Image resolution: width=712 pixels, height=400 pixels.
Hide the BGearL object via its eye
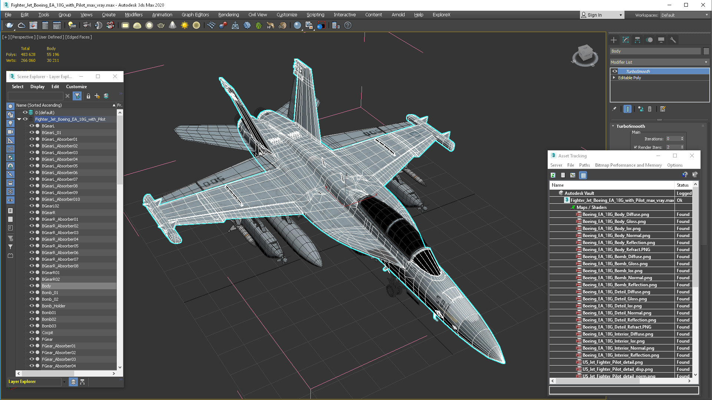pyautogui.click(x=32, y=126)
